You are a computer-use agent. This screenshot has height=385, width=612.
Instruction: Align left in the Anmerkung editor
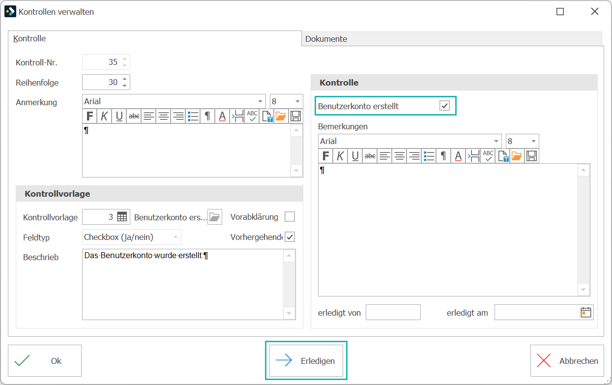click(x=148, y=116)
